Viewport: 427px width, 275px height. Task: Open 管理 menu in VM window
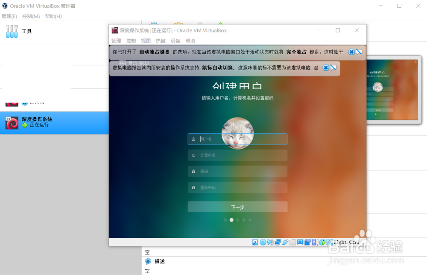tap(116, 41)
